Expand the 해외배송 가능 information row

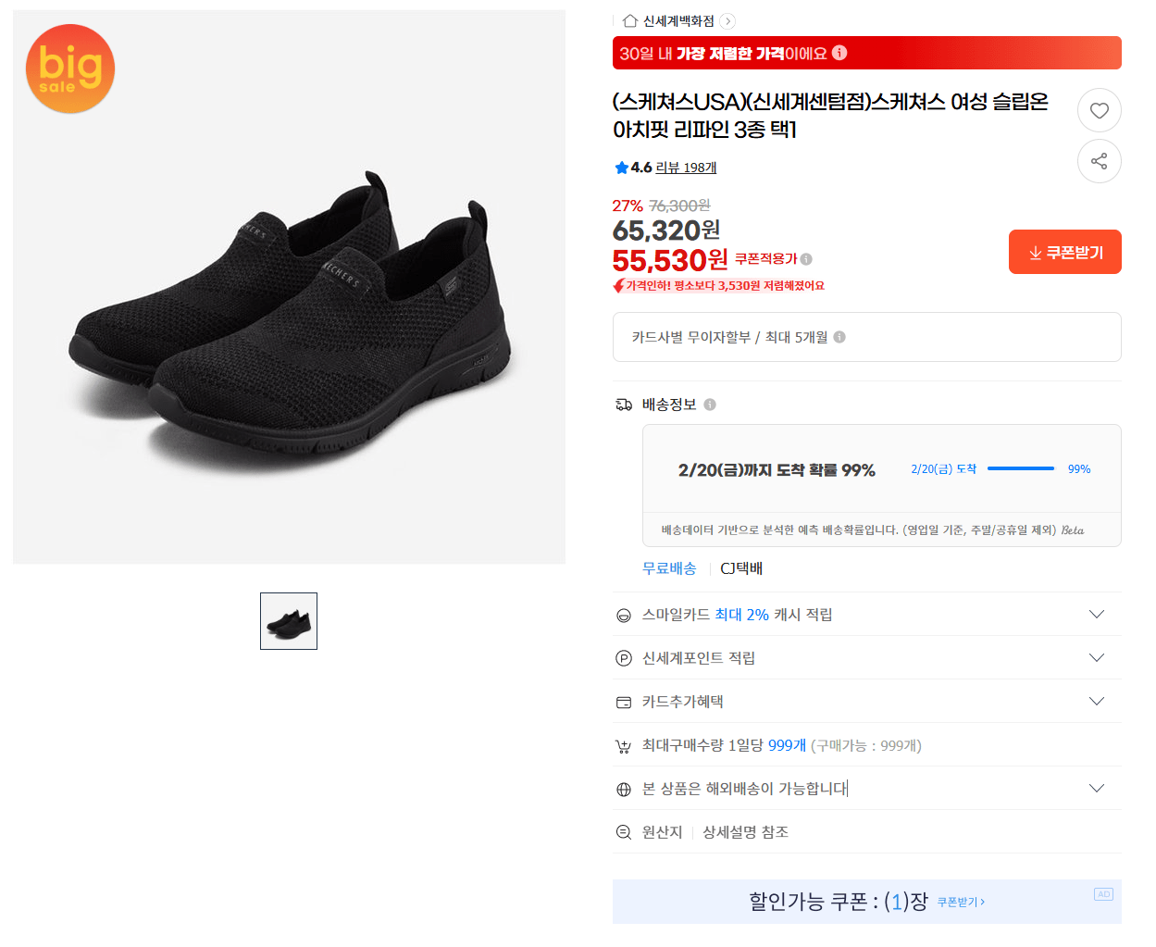[1097, 788]
